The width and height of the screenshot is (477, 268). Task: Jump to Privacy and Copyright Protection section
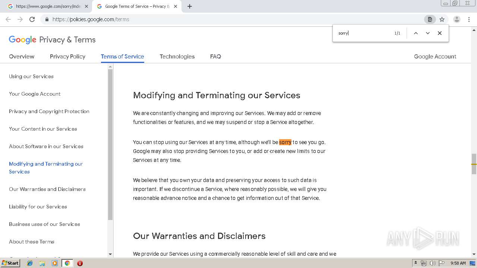click(x=49, y=111)
